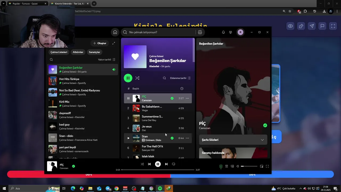Click Kleimfel owner link in playlist header

pyautogui.click(x=154, y=66)
